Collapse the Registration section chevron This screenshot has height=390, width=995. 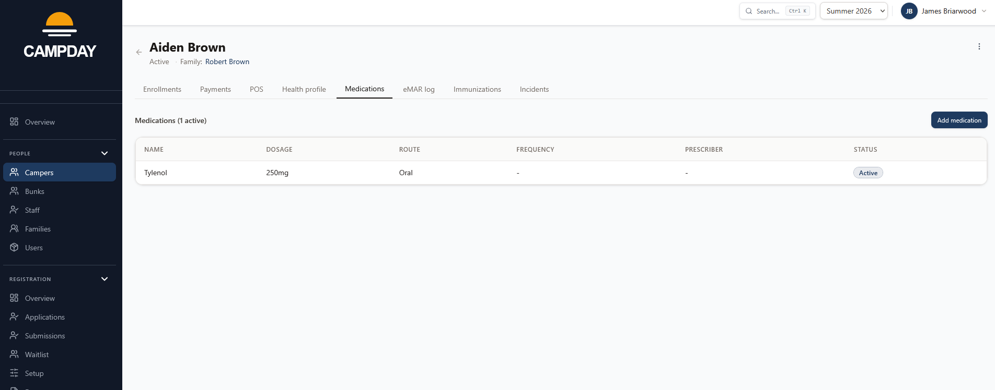click(105, 279)
